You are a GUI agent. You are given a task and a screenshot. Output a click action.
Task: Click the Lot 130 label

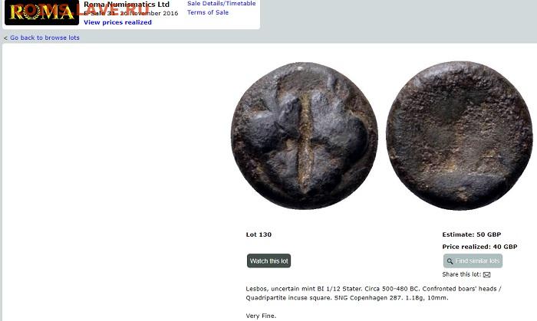(259, 234)
